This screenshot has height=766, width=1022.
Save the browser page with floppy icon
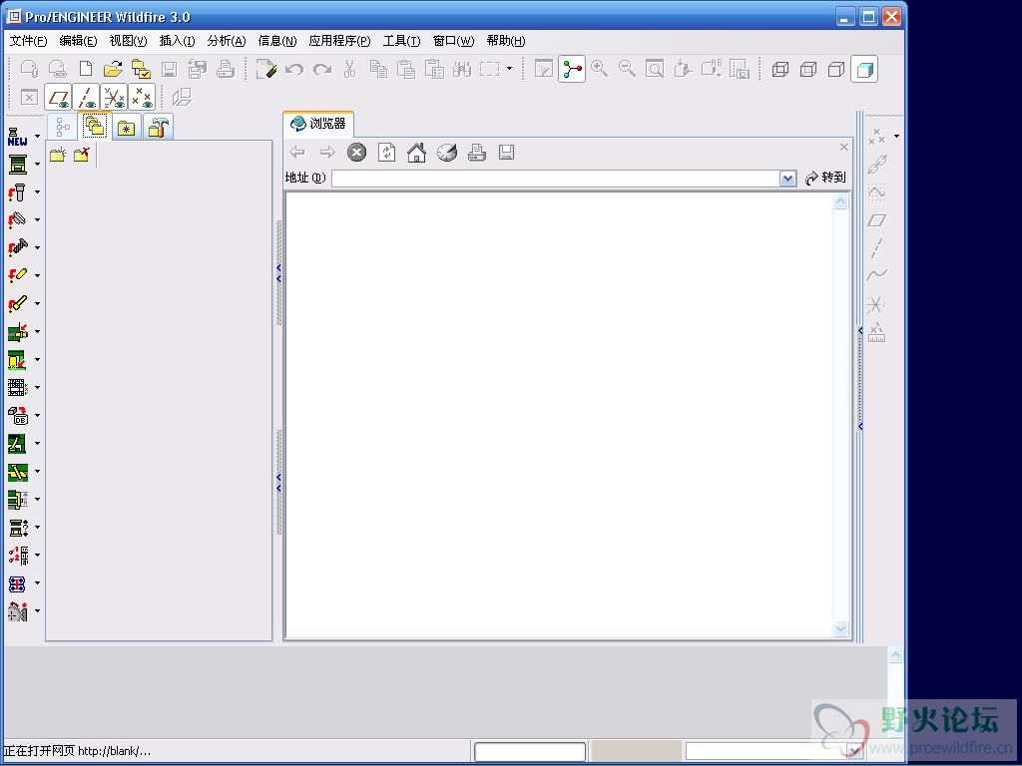pos(506,153)
